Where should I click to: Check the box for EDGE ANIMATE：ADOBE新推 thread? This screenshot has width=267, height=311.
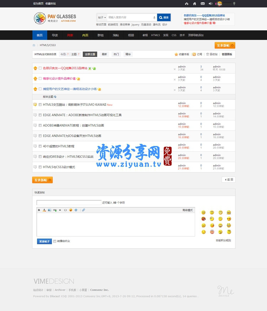(40, 115)
